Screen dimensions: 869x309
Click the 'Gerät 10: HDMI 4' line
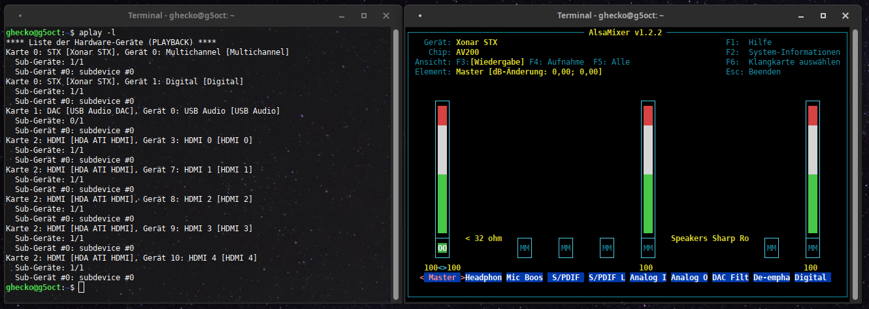[x=131, y=258]
